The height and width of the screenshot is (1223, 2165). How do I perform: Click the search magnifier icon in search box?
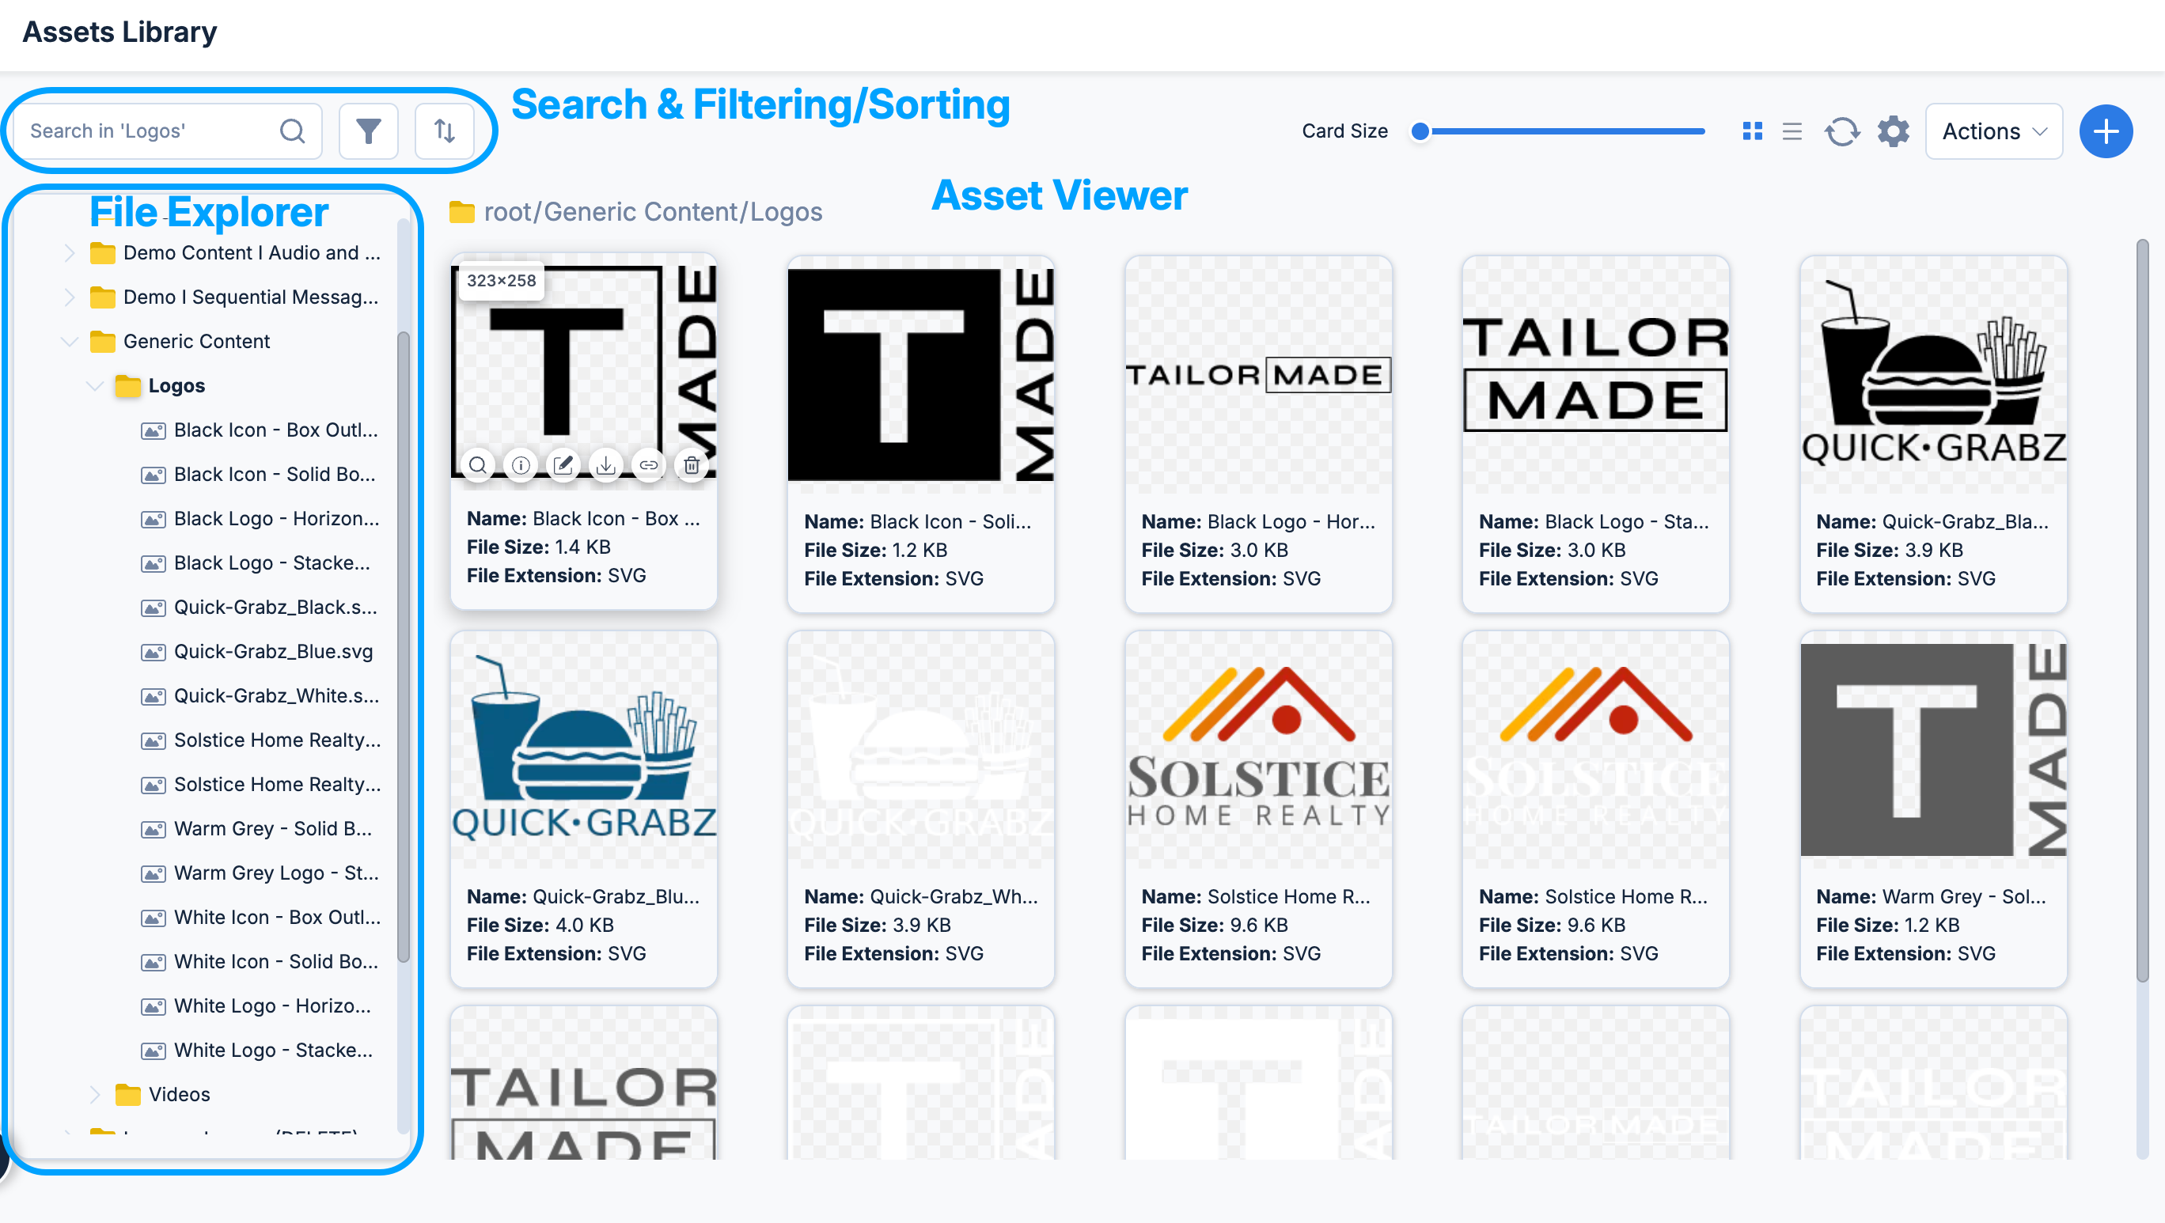click(292, 131)
